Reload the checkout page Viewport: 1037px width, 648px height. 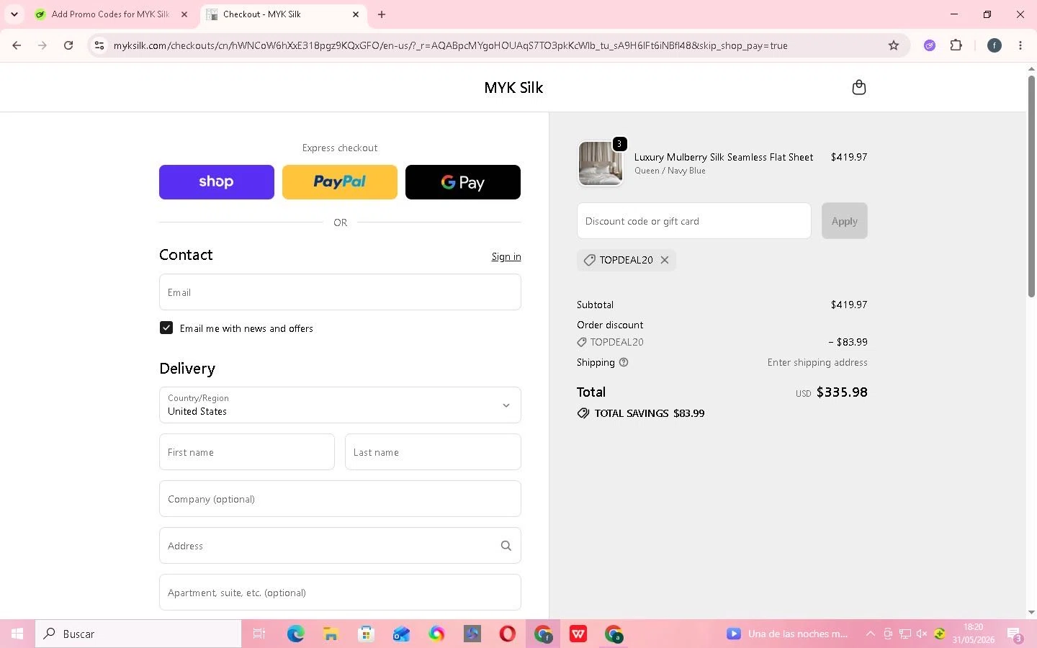click(x=68, y=45)
